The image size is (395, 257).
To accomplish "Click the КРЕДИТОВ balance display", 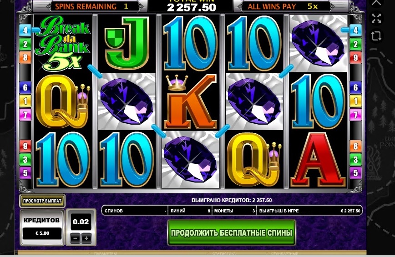I will 42,227.
